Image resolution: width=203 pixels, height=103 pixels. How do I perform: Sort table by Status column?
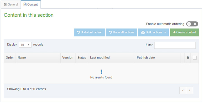coord(82,58)
